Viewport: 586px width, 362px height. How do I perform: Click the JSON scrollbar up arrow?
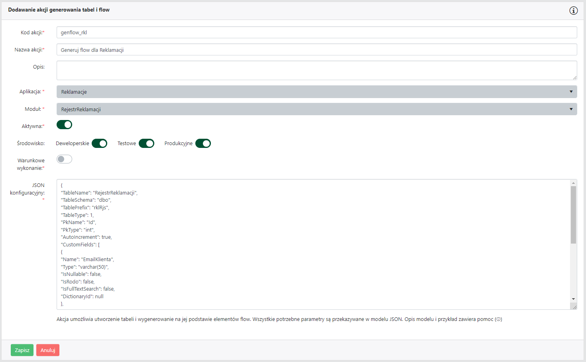tap(573, 183)
